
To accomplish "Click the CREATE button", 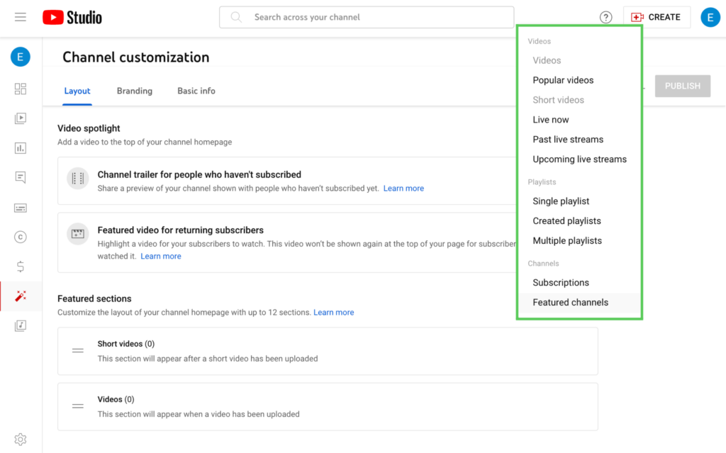I will coord(657,17).
